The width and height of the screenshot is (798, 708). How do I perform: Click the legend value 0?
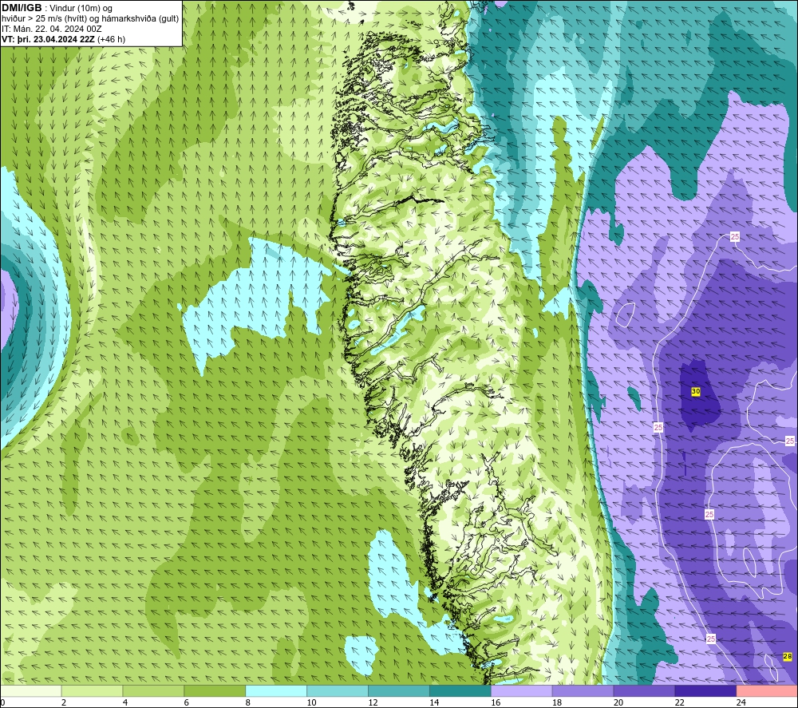pos(3,702)
